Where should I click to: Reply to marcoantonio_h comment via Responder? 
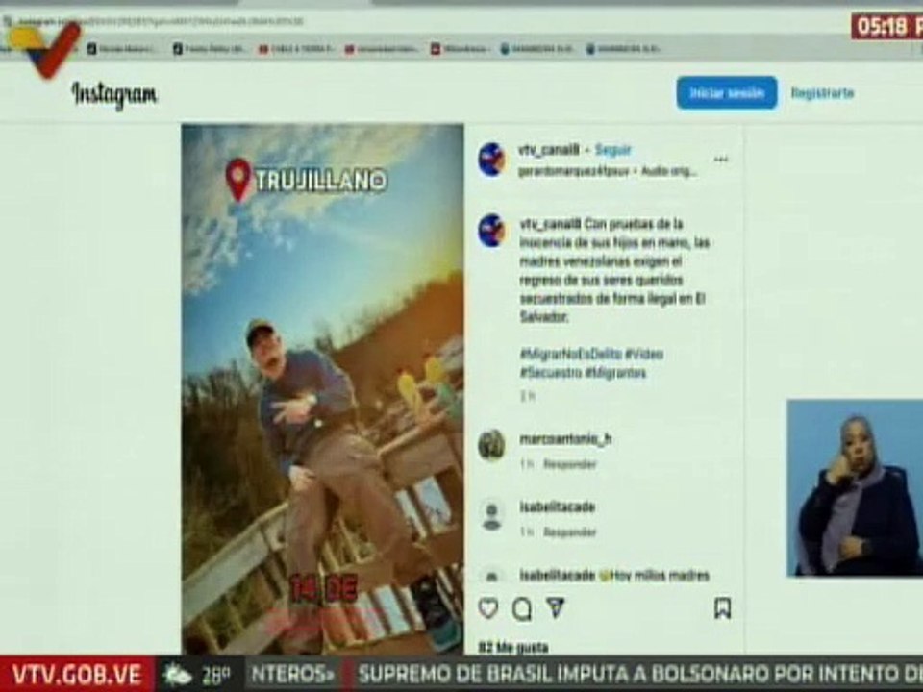pyautogui.click(x=569, y=464)
